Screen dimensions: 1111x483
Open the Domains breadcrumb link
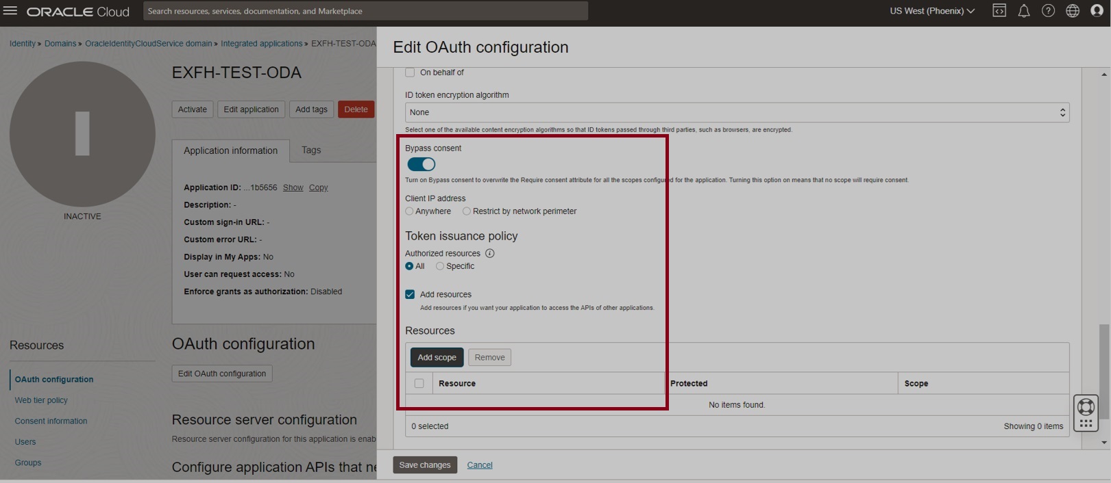point(60,44)
